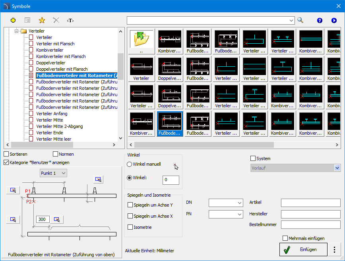Viewport: 345px width, 261px height.
Task: Toggle Spiegeln um Achse Y checkbox
Action: pos(130,205)
